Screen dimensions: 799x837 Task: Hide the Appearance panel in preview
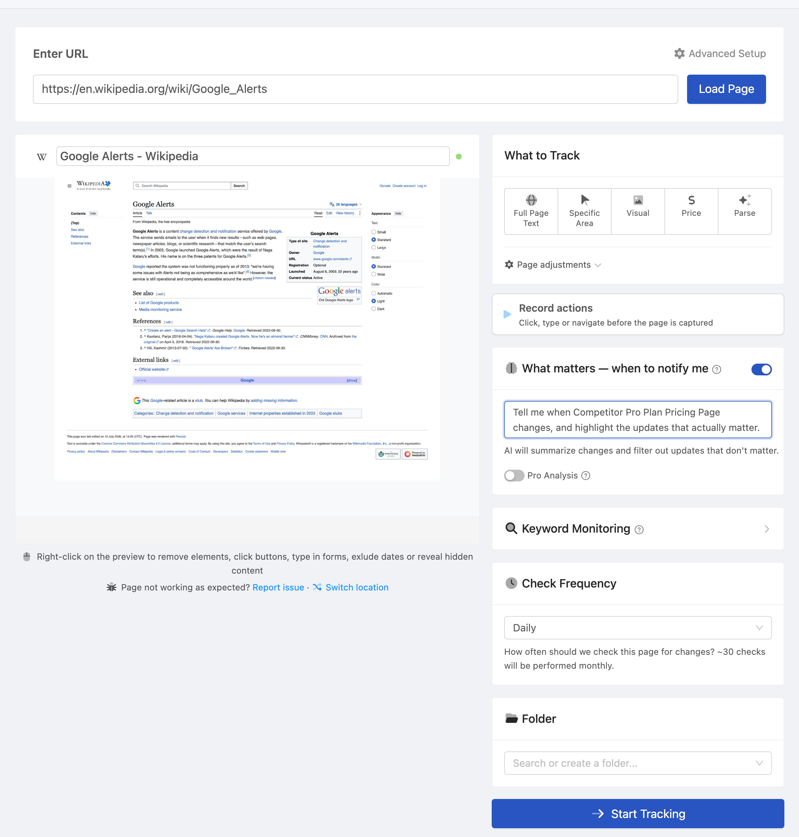pyautogui.click(x=398, y=213)
